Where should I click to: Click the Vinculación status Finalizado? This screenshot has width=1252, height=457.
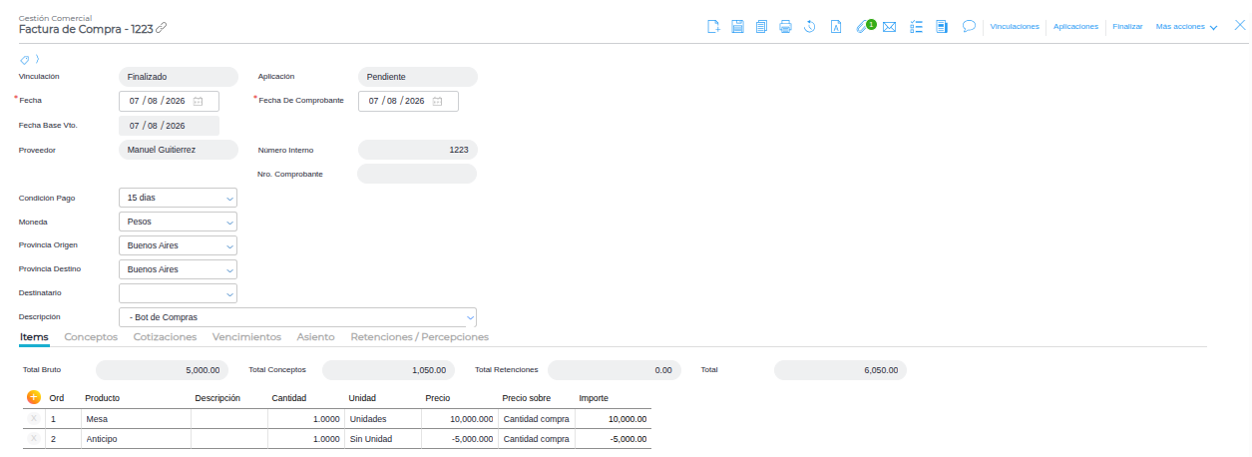178,77
